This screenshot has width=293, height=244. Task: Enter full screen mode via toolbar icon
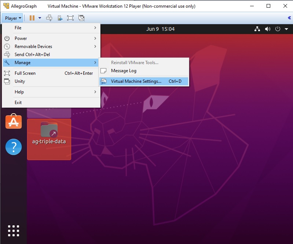(x=70, y=18)
